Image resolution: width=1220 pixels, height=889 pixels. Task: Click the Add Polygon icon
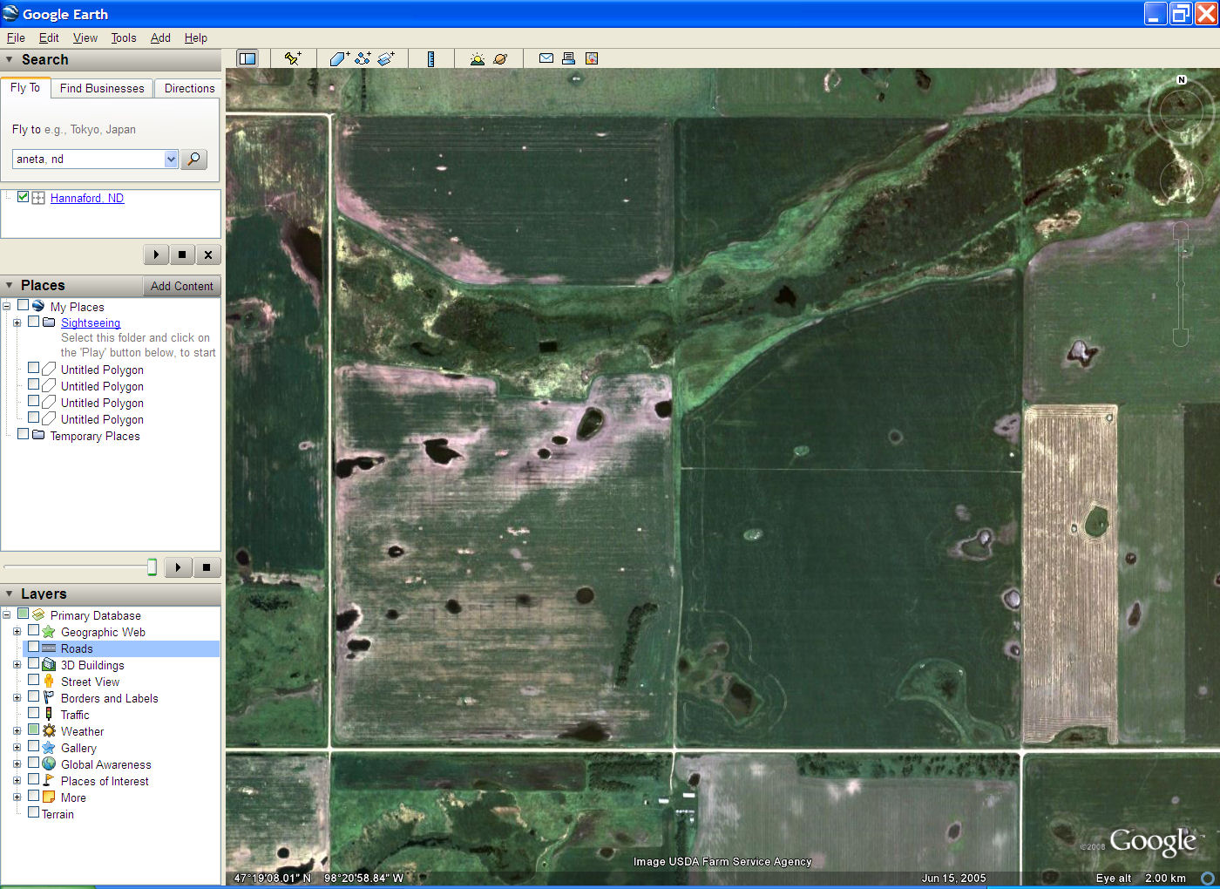coord(339,58)
